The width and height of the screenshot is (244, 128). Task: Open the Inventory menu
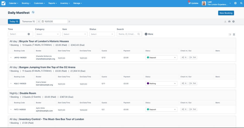pos(65,3)
